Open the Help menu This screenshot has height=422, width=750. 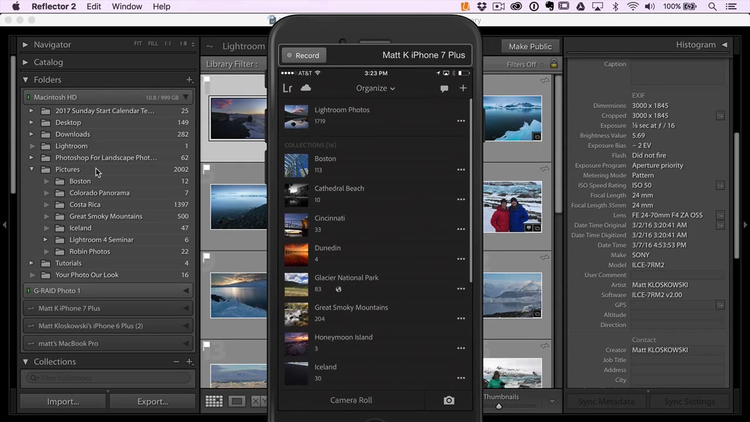(x=161, y=6)
